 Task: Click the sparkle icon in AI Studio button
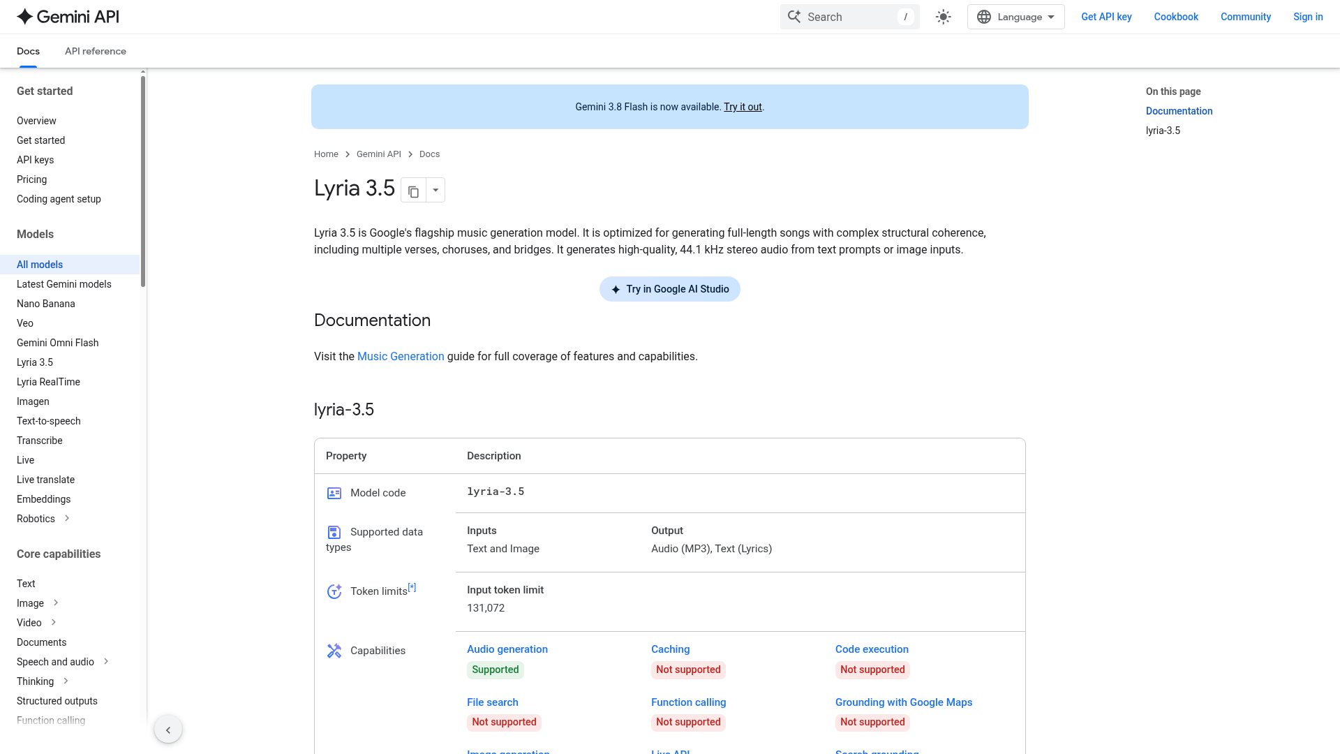616,290
